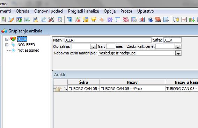Open the Uputstvo menu
Viewport: 198px width, 128px height.
(146, 11)
